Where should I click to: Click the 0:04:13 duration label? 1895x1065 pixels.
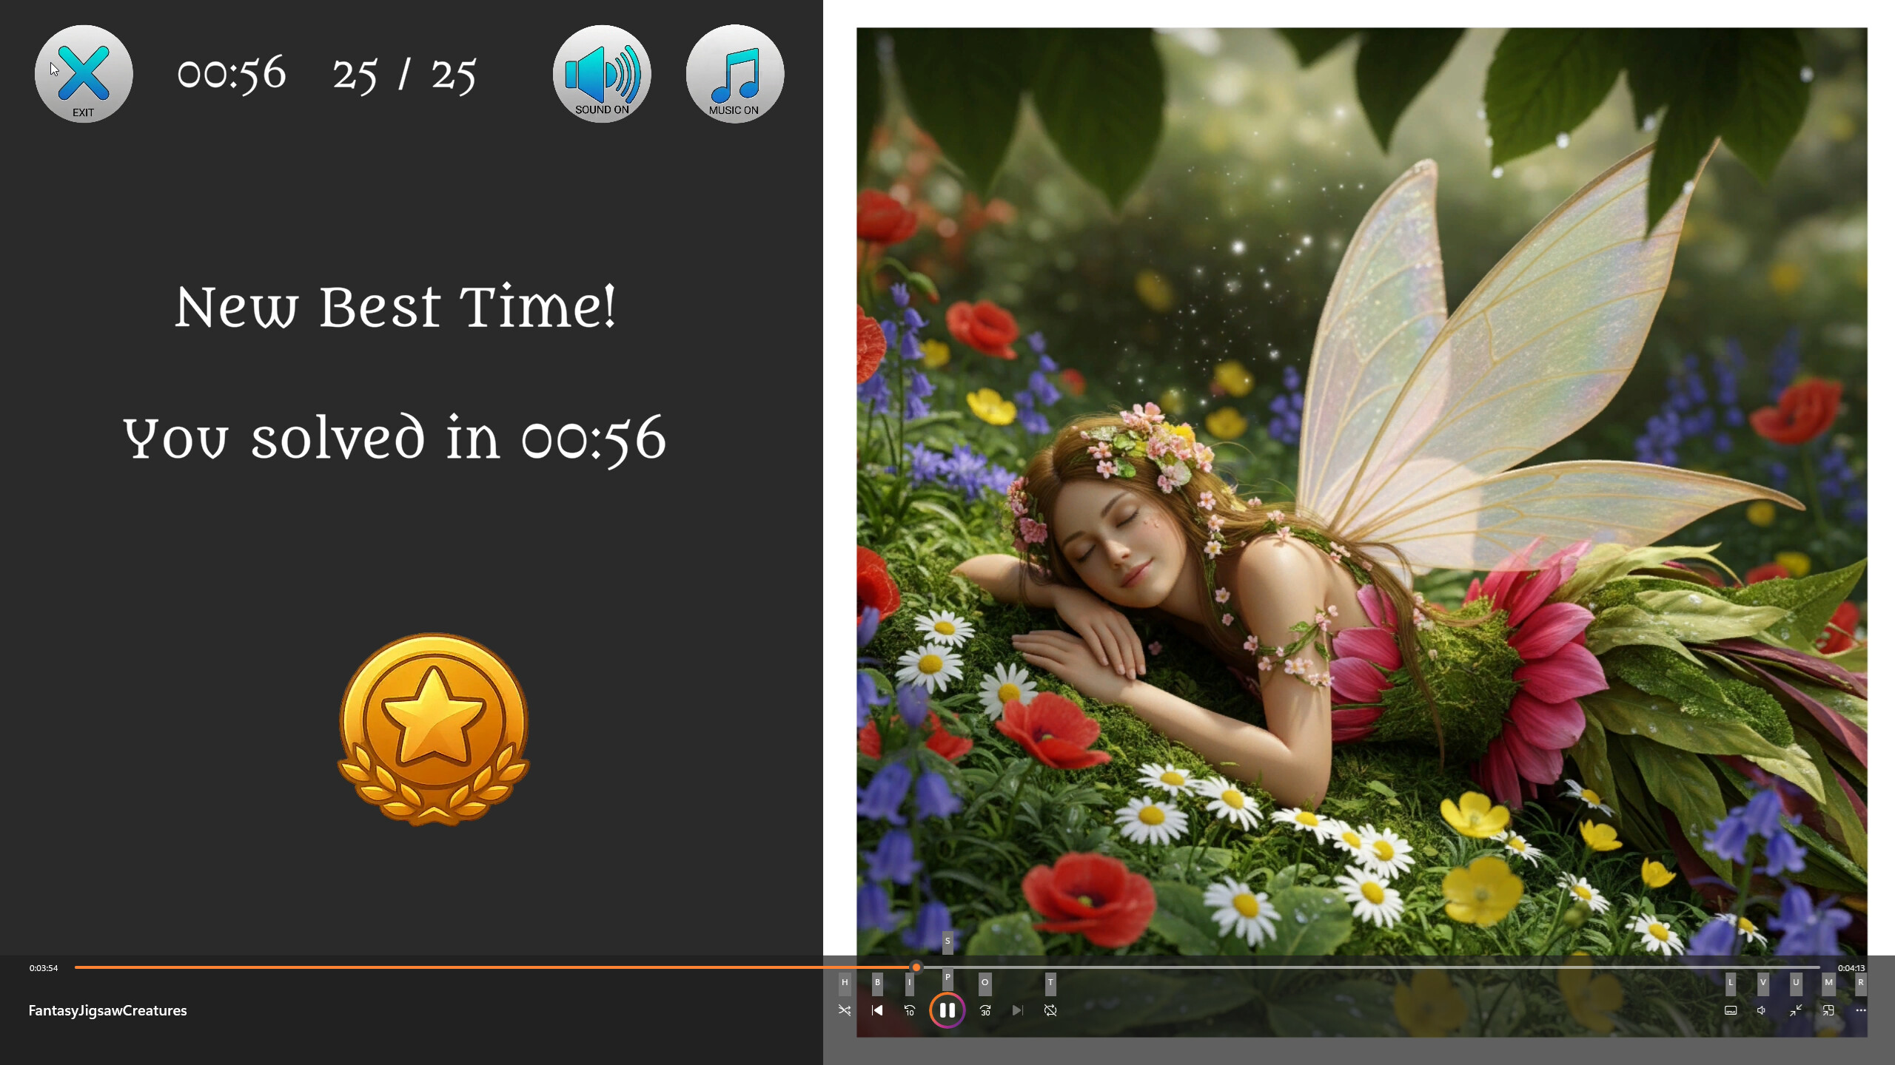(x=1851, y=967)
